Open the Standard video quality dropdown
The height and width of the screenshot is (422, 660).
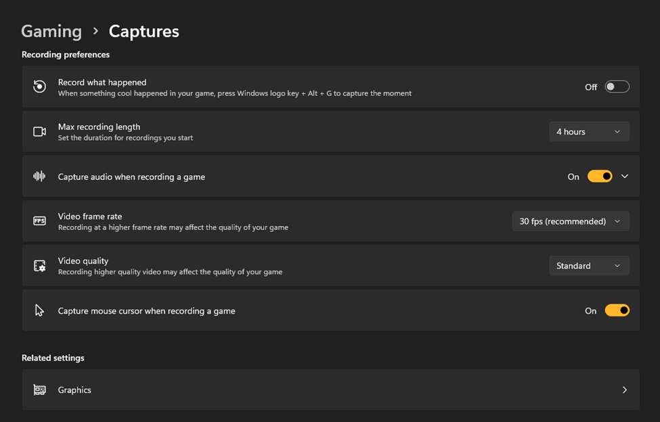(588, 266)
